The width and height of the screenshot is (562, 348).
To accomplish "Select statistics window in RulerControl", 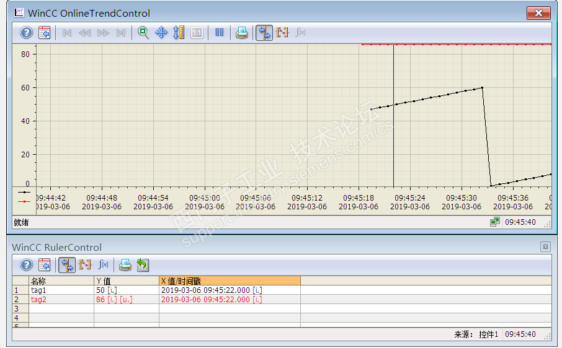I will tap(103, 266).
